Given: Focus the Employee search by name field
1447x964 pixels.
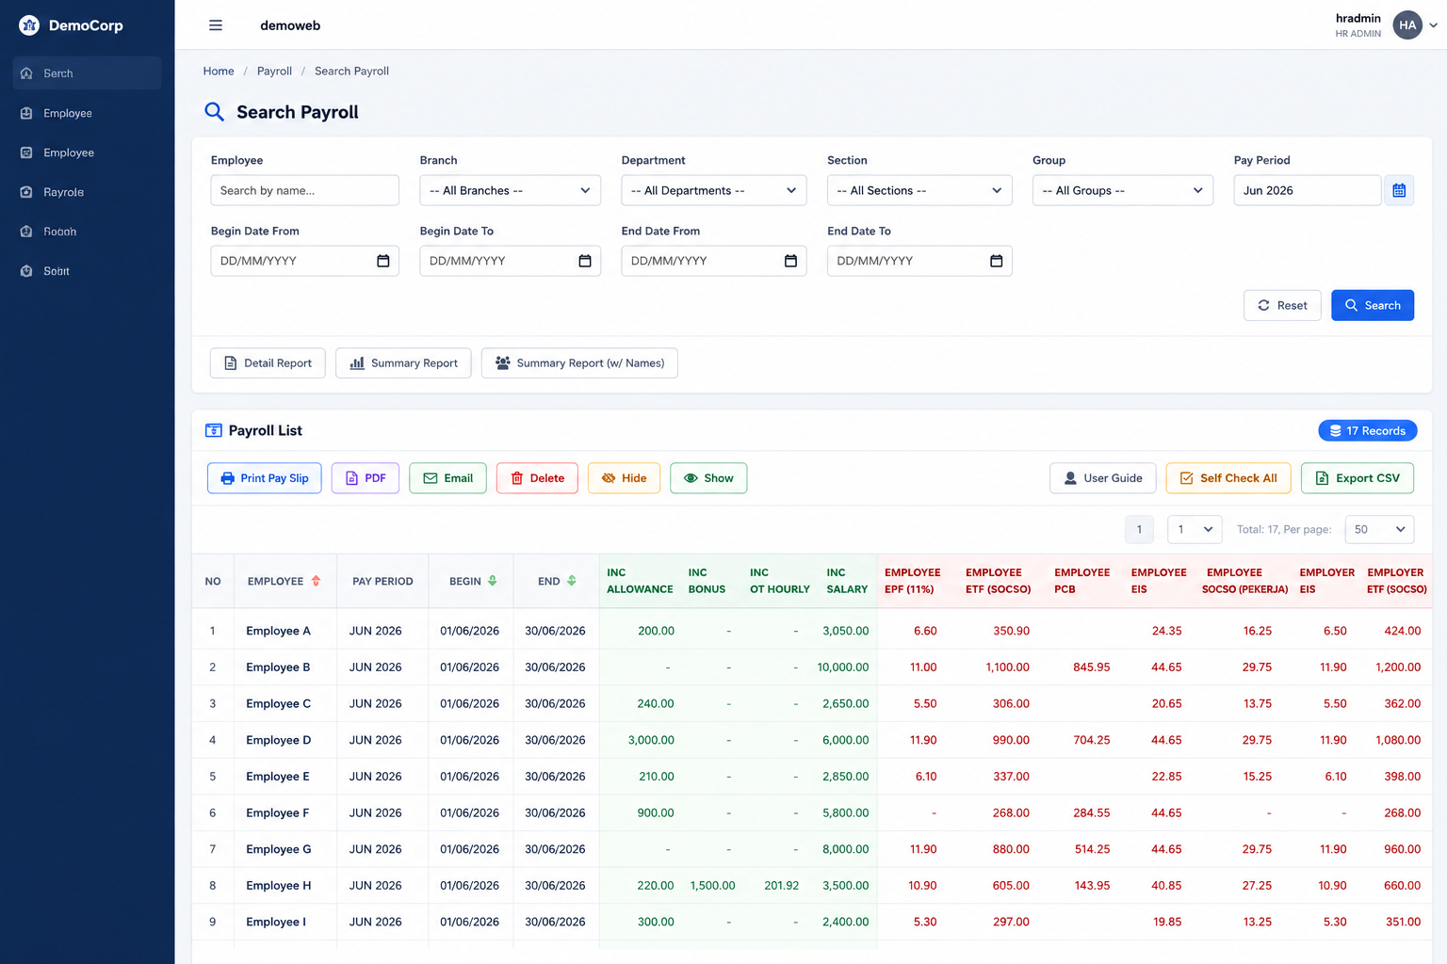Looking at the screenshot, I should (x=304, y=190).
